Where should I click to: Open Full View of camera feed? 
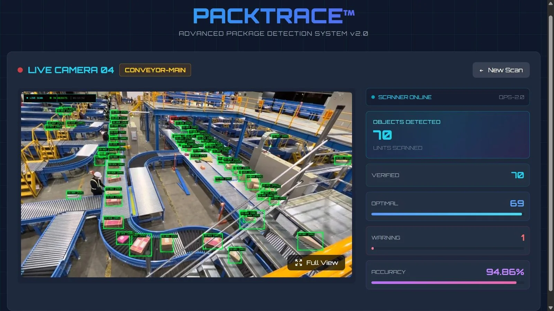tap(316, 263)
